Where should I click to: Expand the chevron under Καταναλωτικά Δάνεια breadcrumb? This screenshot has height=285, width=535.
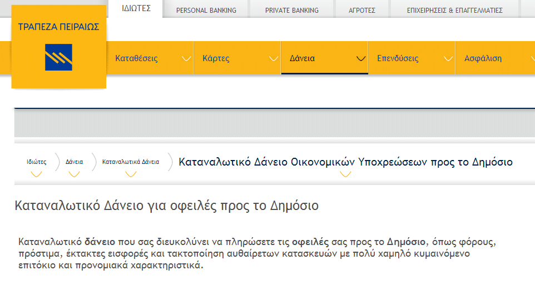point(131,174)
